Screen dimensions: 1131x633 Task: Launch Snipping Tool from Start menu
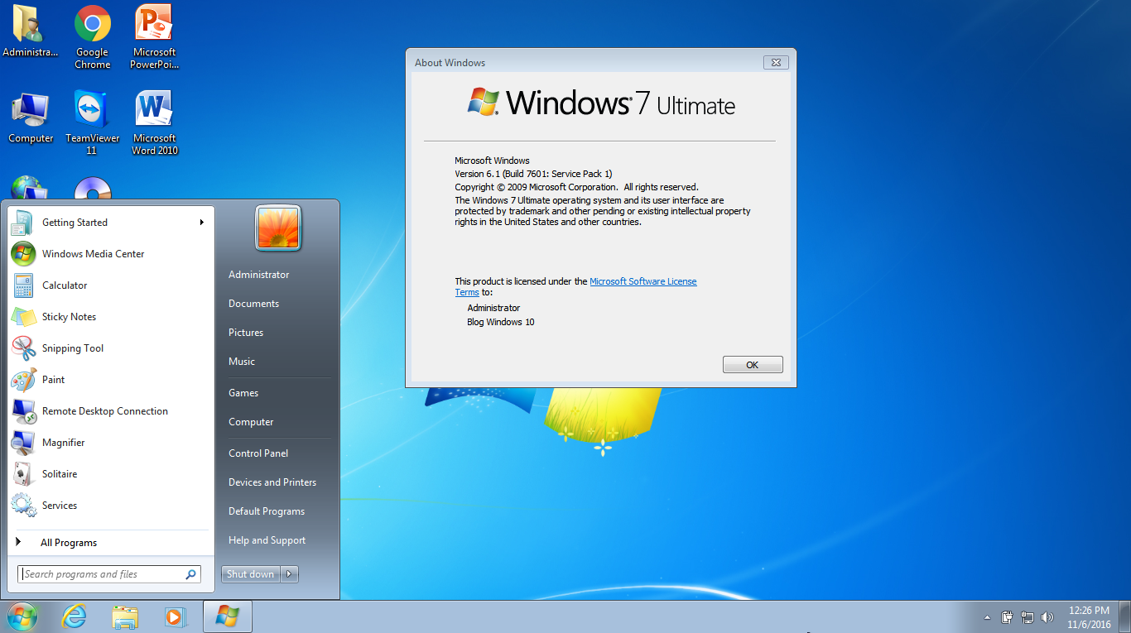click(x=111, y=348)
